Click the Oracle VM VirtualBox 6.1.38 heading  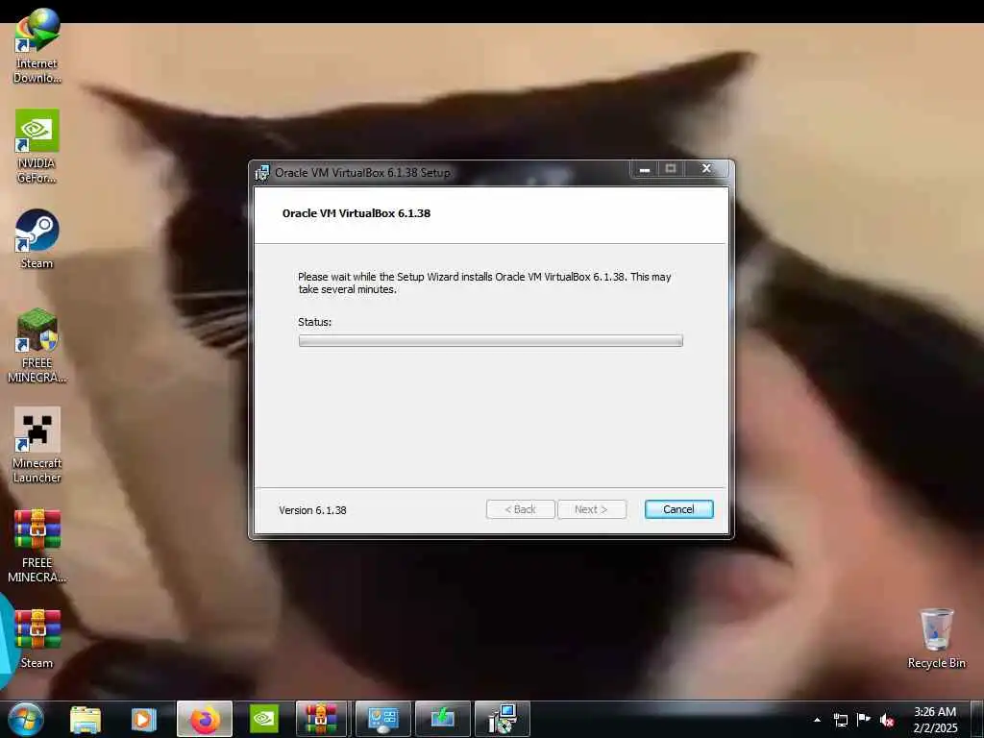point(357,213)
